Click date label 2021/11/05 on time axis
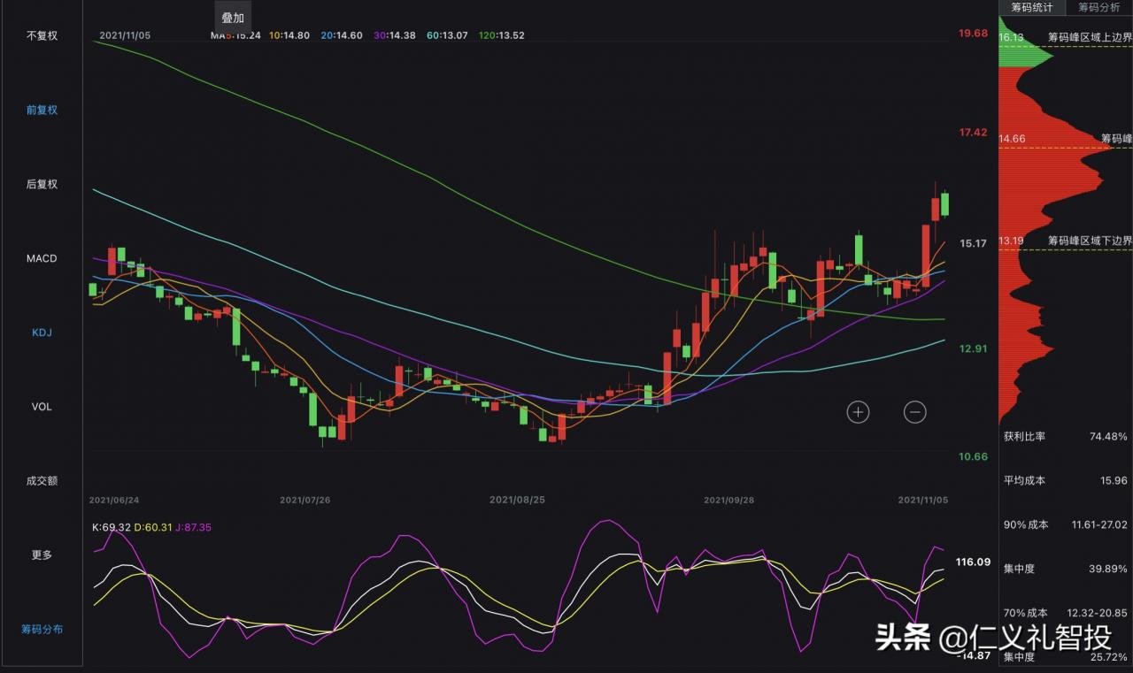 923,500
